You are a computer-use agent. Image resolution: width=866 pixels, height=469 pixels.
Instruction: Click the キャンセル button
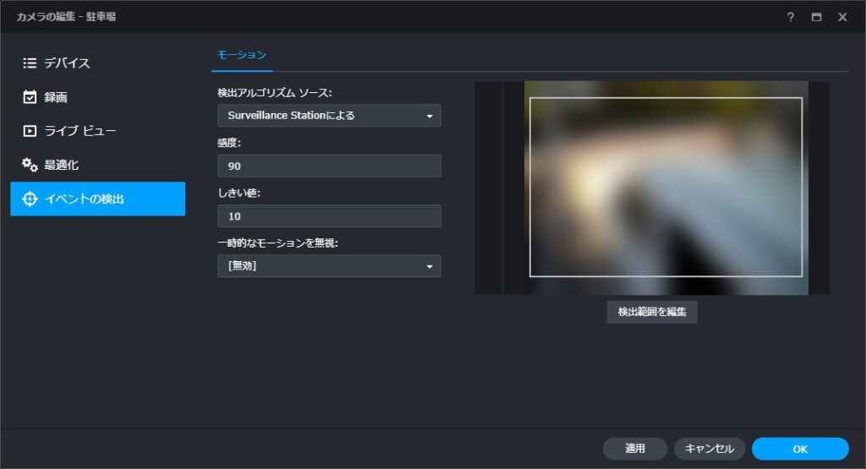pyautogui.click(x=710, y=449)
